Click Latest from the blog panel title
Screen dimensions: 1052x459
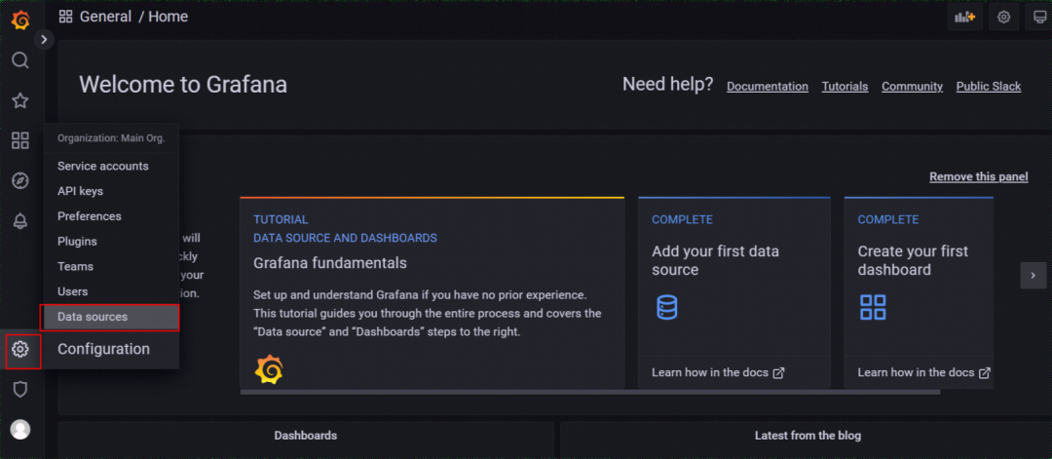[x=808, y=436]
